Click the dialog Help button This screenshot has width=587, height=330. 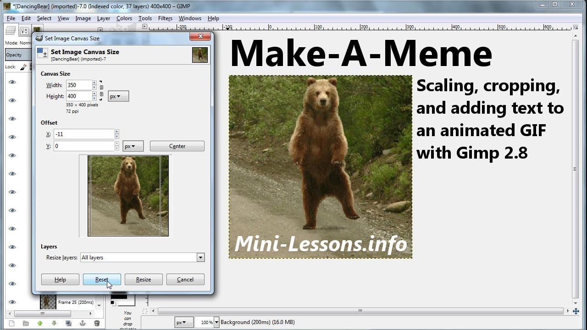coord(60,280)
